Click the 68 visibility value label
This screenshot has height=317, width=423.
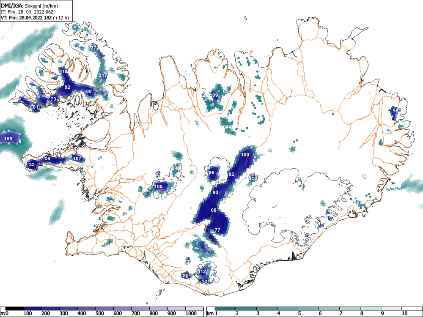point(214,210)
